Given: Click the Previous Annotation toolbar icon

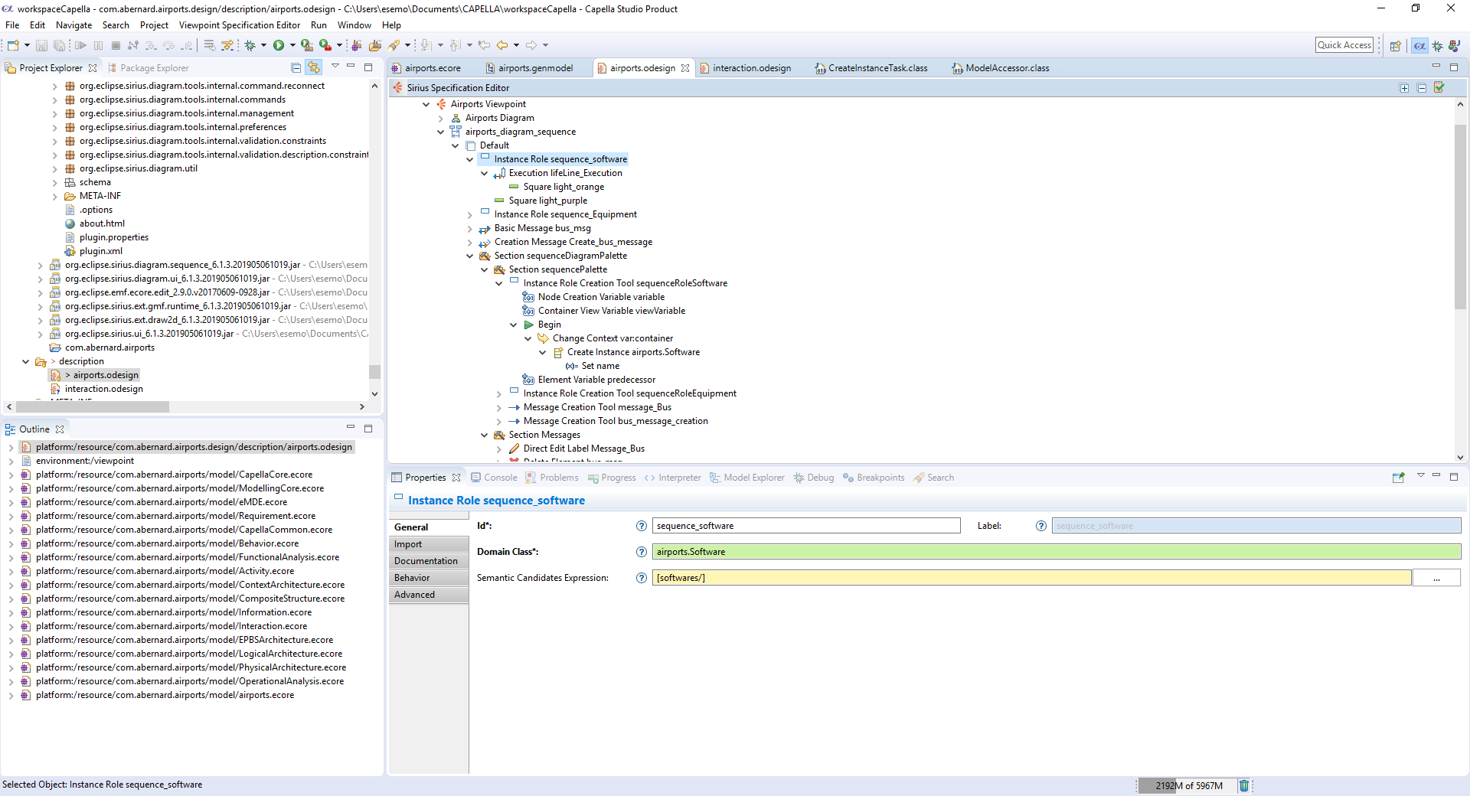Looking at the screenshot, I should (x=456, y=46).
